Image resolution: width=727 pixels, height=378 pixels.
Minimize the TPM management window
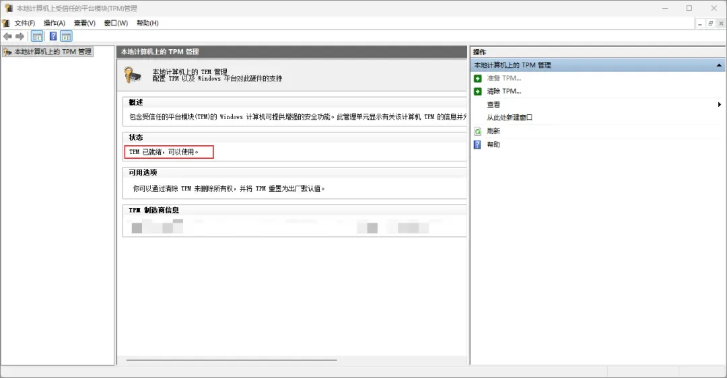click(x=665, y=8)
